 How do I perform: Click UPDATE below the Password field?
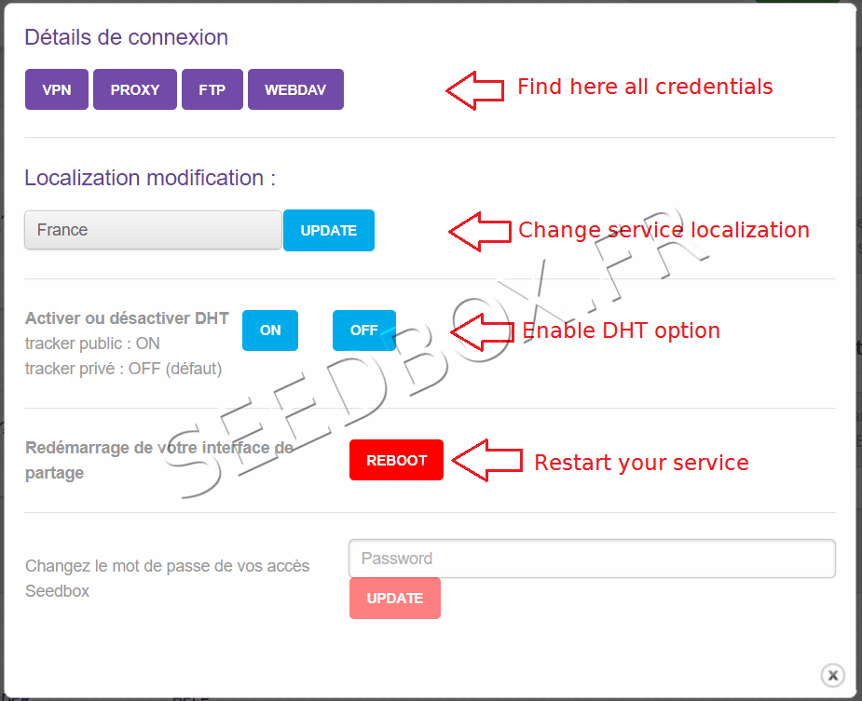pos(394,599)
